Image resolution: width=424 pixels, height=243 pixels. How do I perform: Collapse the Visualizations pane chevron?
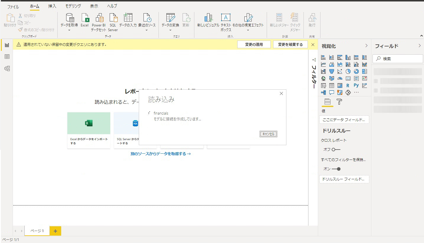(x=366, y=46)
